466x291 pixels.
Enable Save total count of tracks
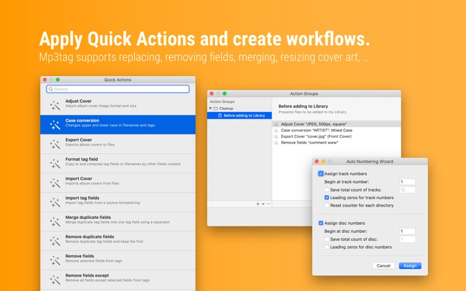click(327, 190)
